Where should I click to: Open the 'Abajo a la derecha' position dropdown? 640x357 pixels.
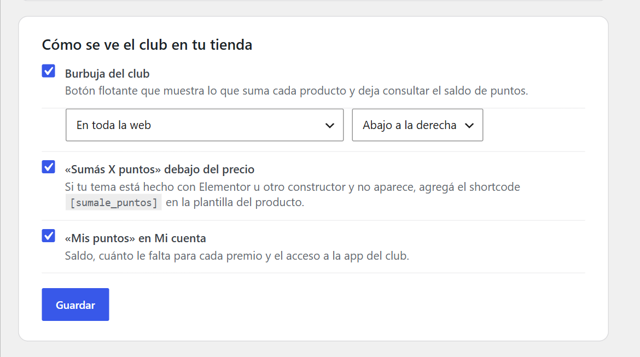(417, 125)
